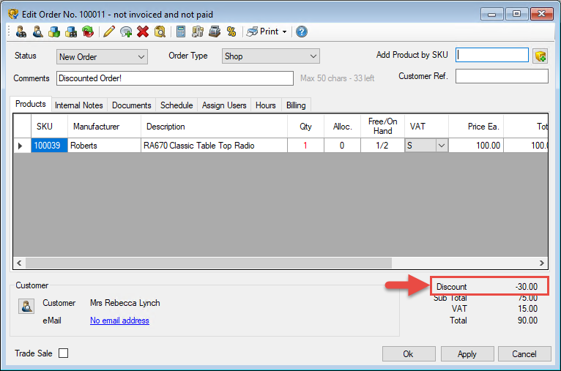561x371 pixels.
Task: Open the VAT dropdown in product row
Action: pyautogui.click(x=441, y=146)
